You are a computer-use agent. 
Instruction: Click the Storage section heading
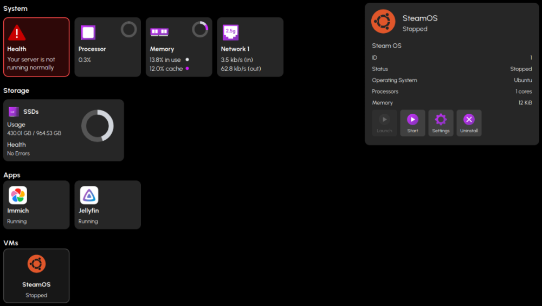tap(16, 90)
